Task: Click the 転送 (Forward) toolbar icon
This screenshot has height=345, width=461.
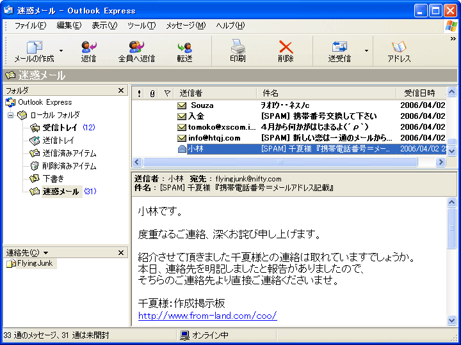Action: click(x=184, y=47)
